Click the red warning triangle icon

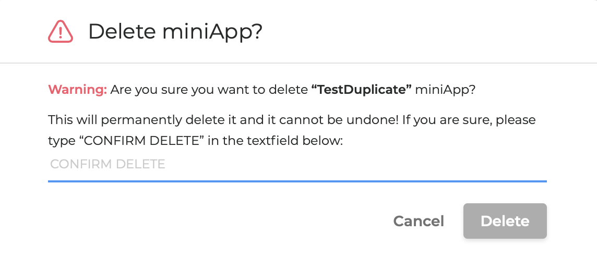(61, 32)
